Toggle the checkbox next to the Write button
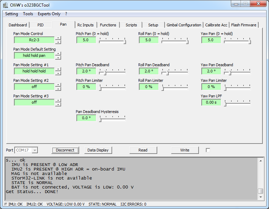Viewport: 269px width, 209px height. pyautogui.click(x=208, y=150)
